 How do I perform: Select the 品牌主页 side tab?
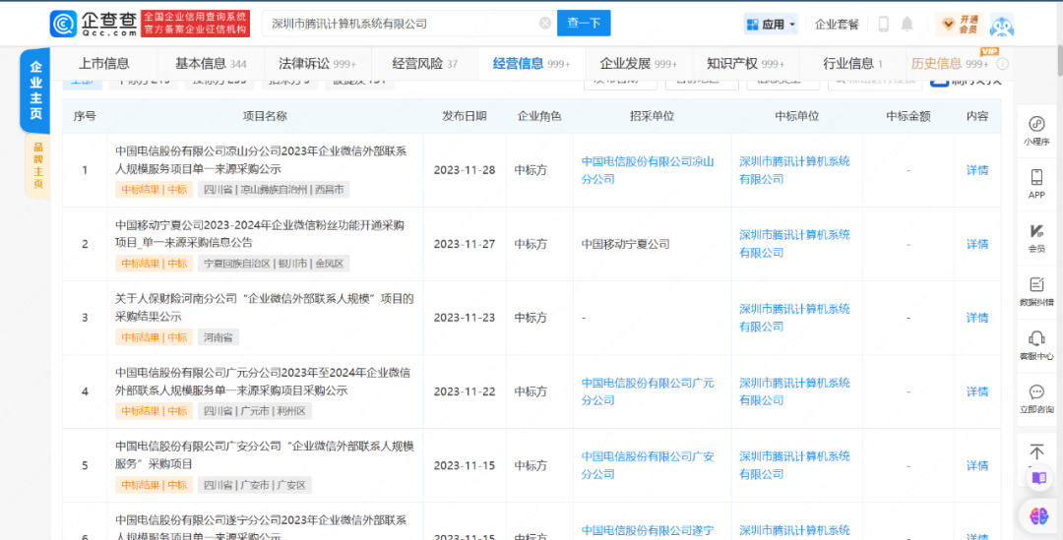38,166
